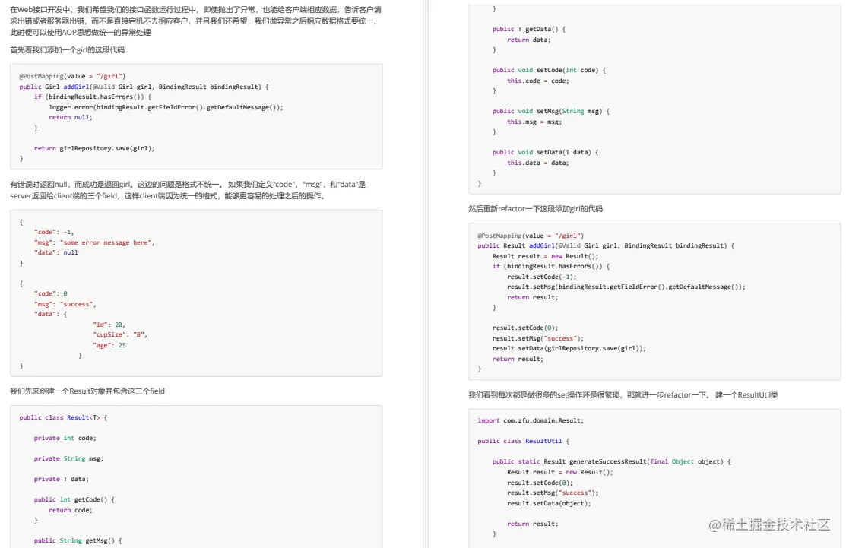The height and width of the screenshot is (548, 846).
Task: Click "return girlRepository.save(girl);" line
Action: tap(94, 148)
